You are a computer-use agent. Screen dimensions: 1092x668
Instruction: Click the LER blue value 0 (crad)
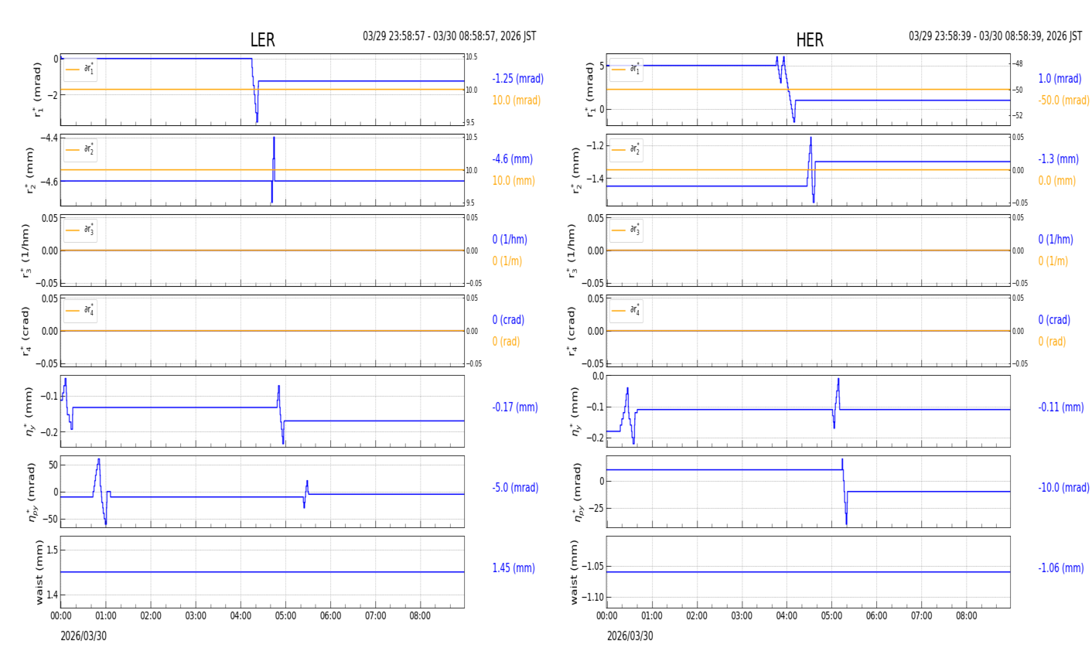pyautogui.click(x=508, y=320)
